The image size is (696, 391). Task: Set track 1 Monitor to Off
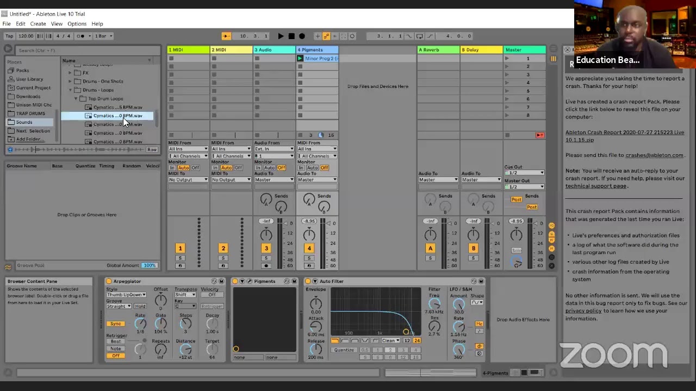pyautogui.click(x=195, y=168)
